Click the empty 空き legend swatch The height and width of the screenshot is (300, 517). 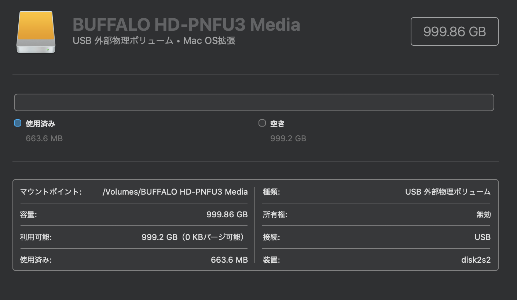(262, 123)
